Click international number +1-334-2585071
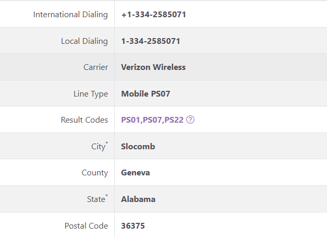The height and width of the screenshot is (238, 327). coord(153,15)
